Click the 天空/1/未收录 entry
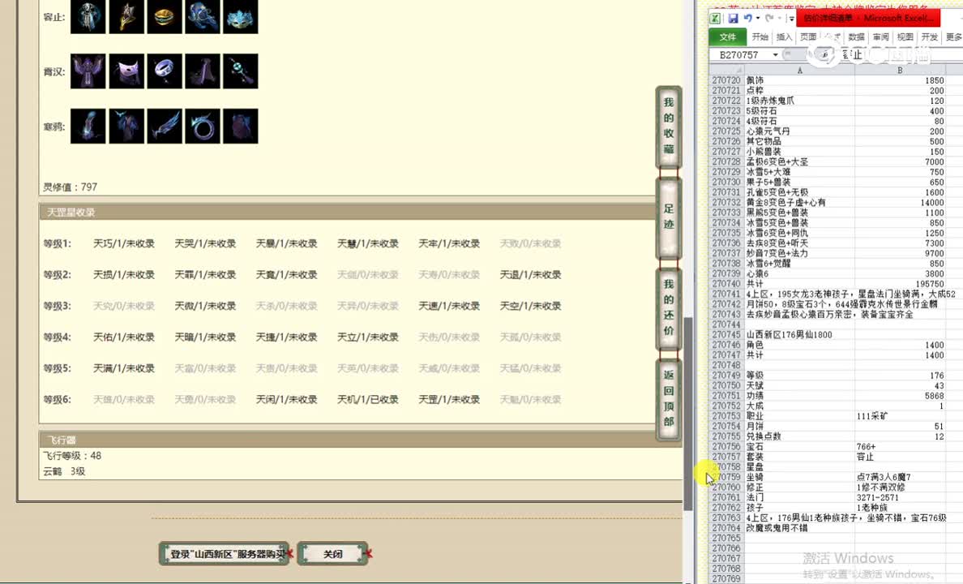The width and height of the screenshot is (963, 584). point(531,306)
